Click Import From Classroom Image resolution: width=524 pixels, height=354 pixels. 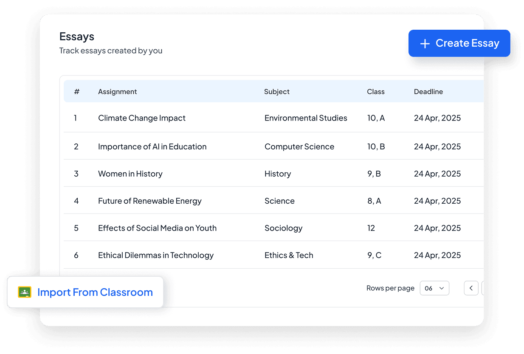95,292
